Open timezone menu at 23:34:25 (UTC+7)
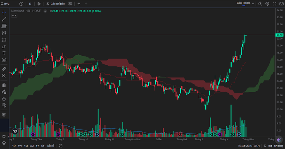The height and width of the screenshot is (149, 285). [x=249, y=146]
